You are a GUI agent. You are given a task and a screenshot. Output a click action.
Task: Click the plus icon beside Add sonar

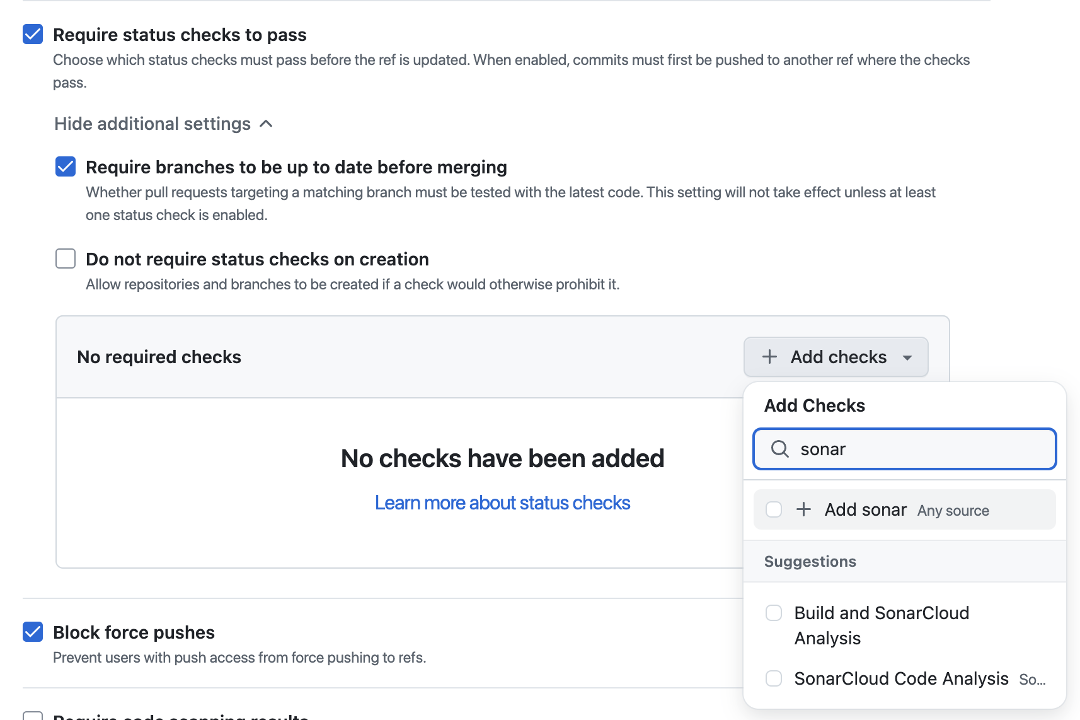tap(803, 509)
